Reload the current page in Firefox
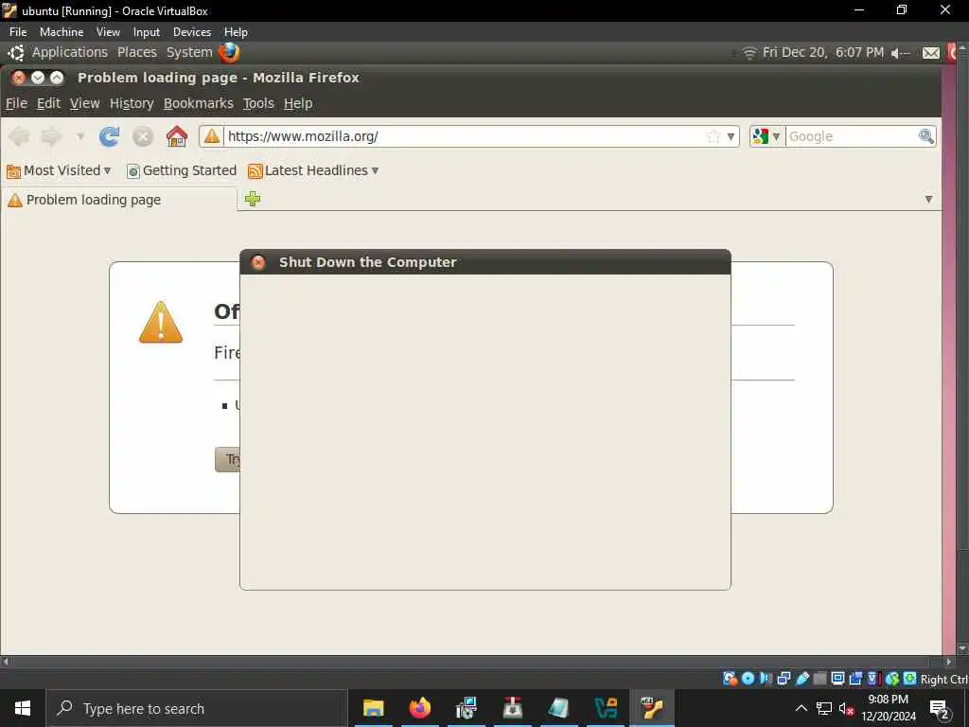The height and width of the screenshot is (727, 969). pos(110,136)
